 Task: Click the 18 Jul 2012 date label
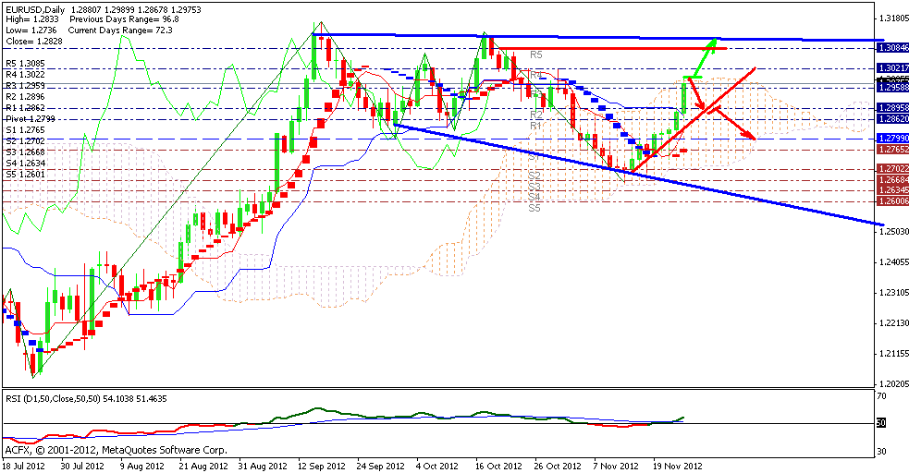[x=26, y=467]
